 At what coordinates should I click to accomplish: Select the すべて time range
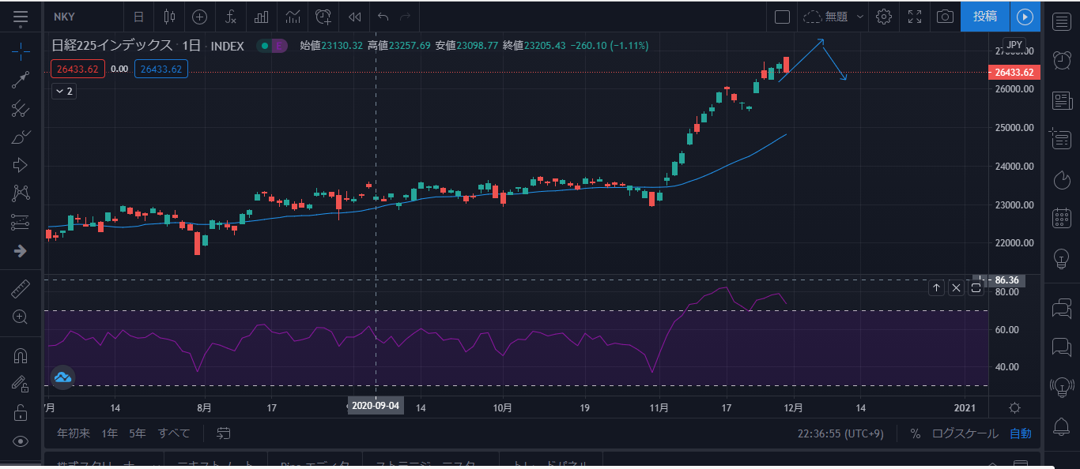click(174, 433)
